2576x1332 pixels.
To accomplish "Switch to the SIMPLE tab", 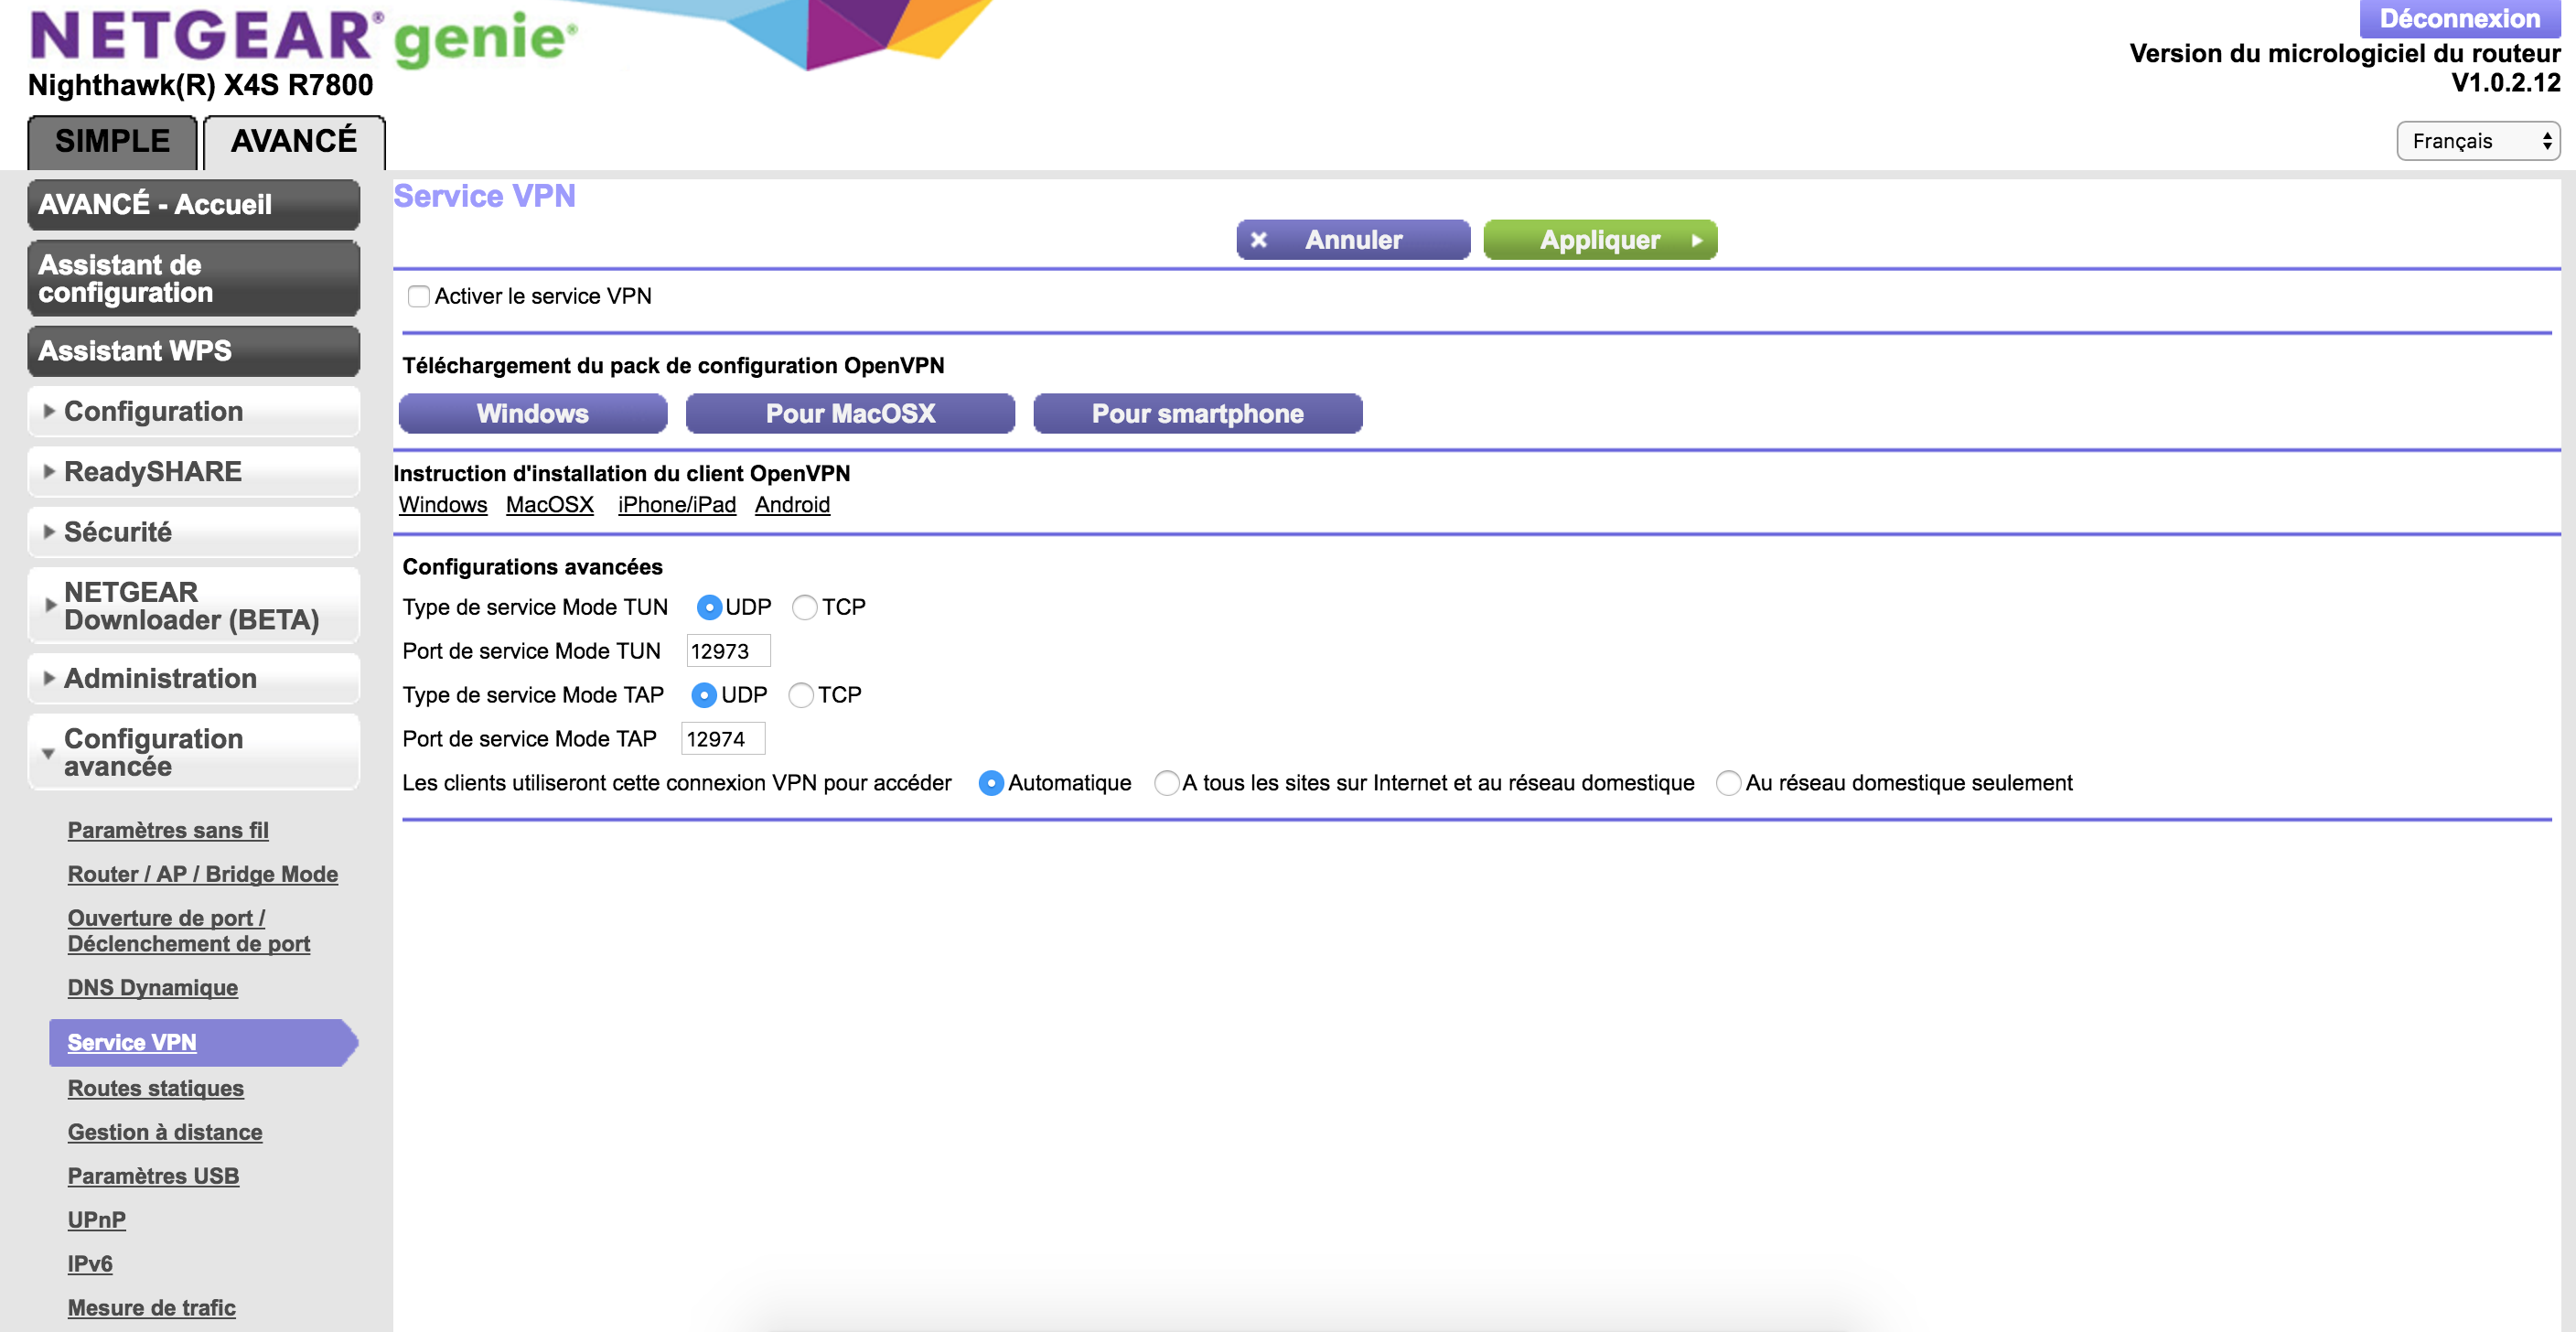I will point(112,141).
